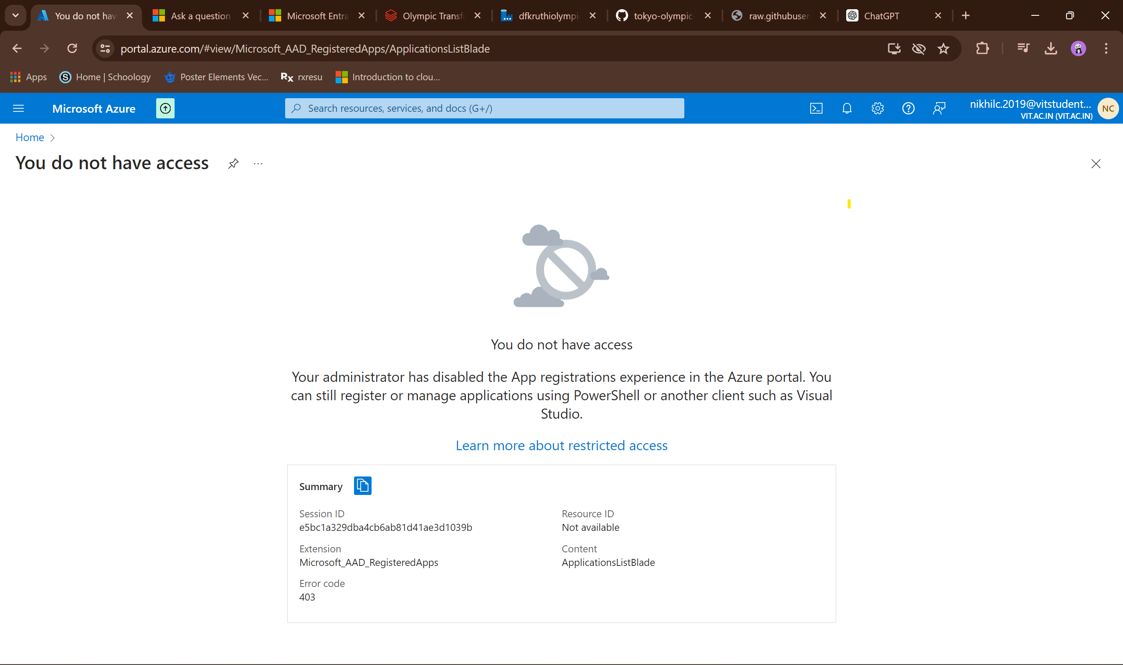Bookmark this page with star icon
Screen dimensions: 1123x665
coord(943,48)
